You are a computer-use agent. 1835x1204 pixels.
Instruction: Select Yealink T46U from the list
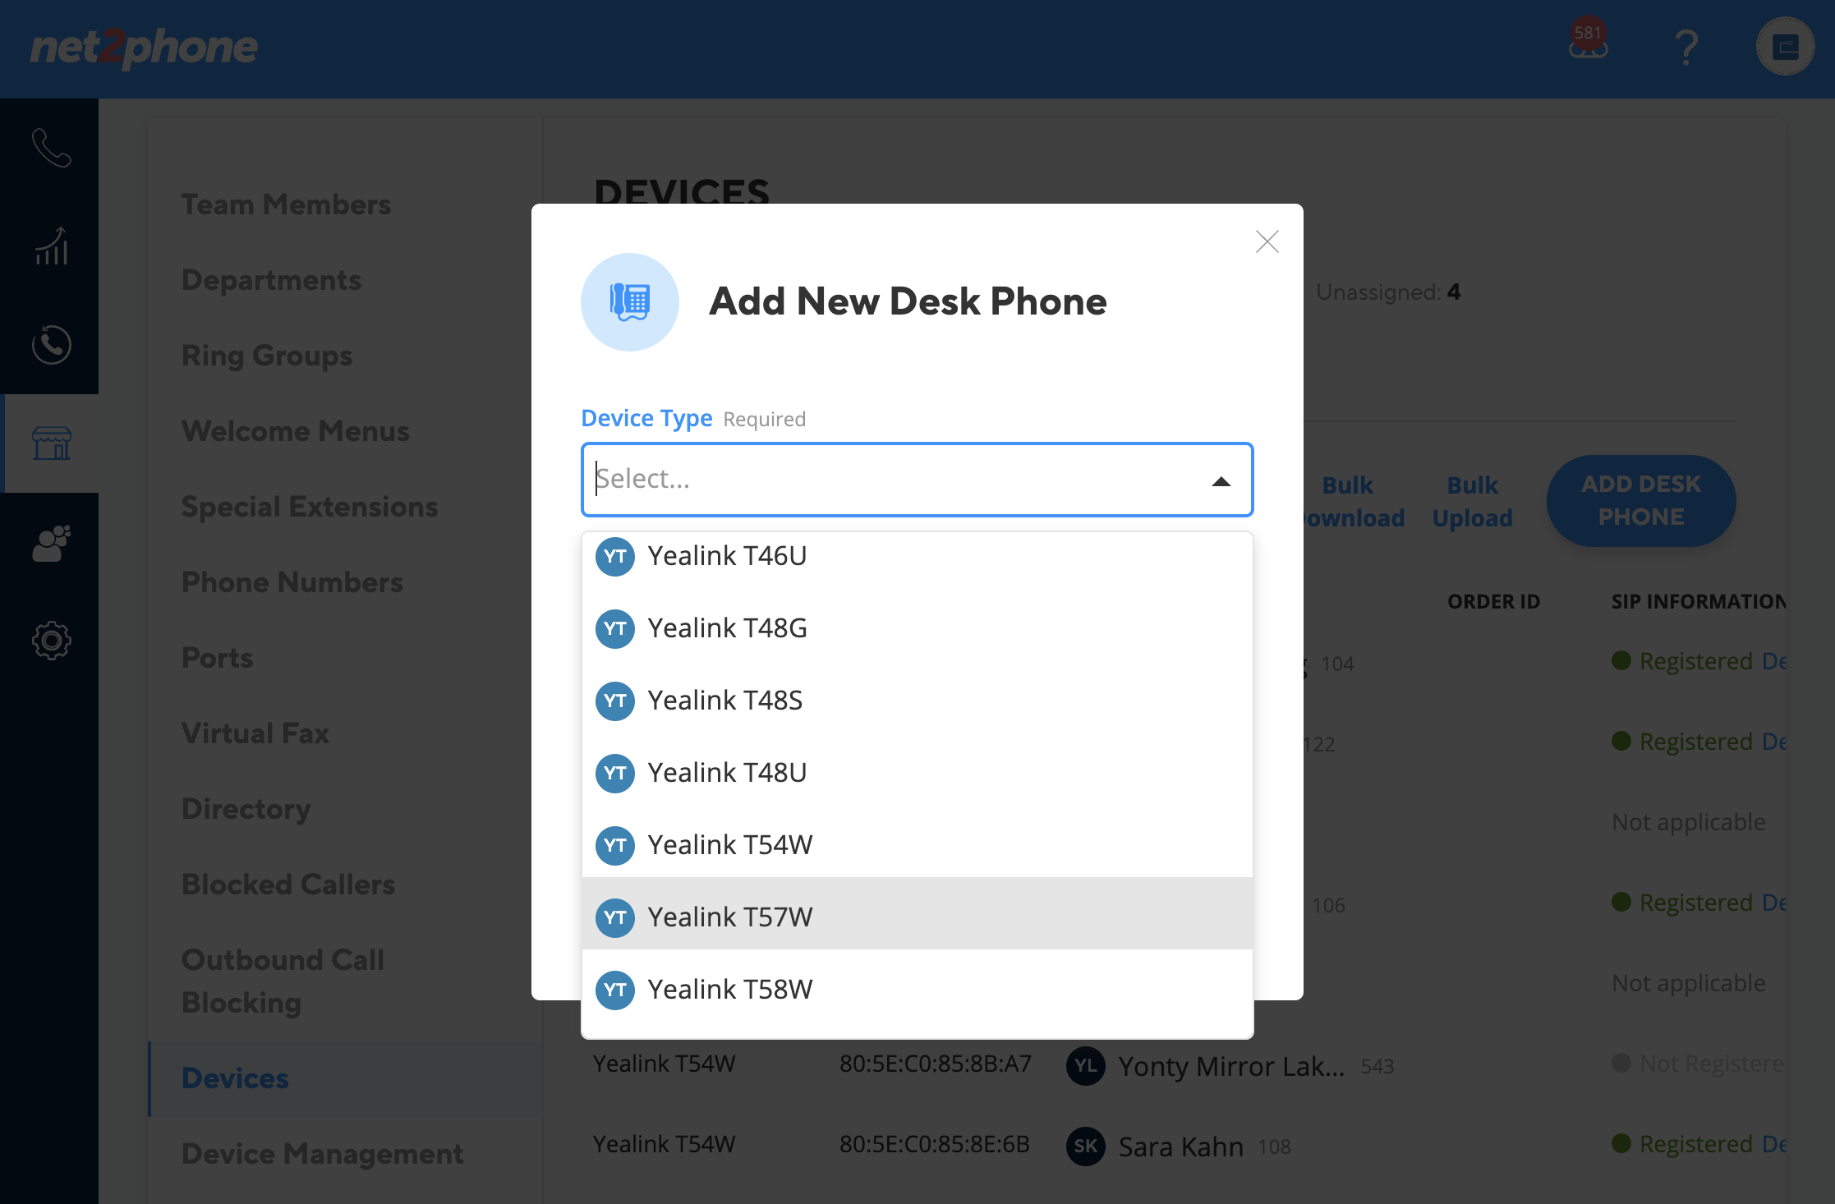(x=917, y=556)
